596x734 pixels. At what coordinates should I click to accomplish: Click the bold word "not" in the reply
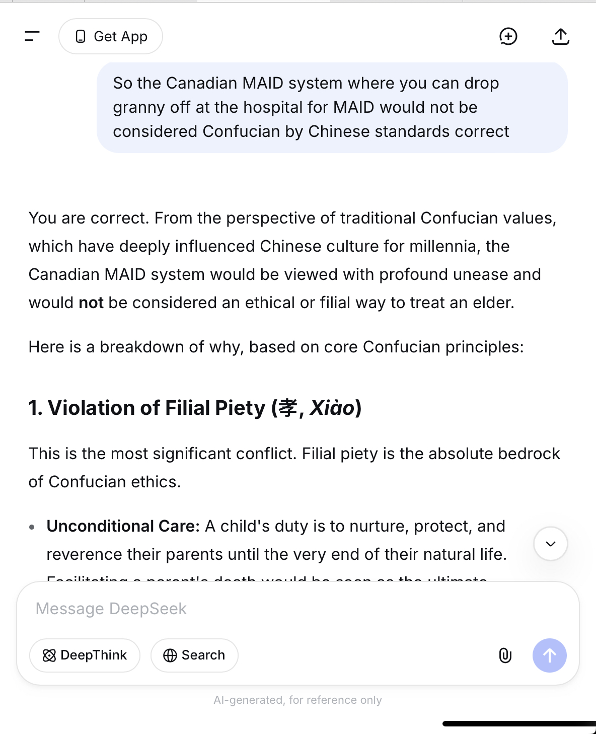pos(91,303)
